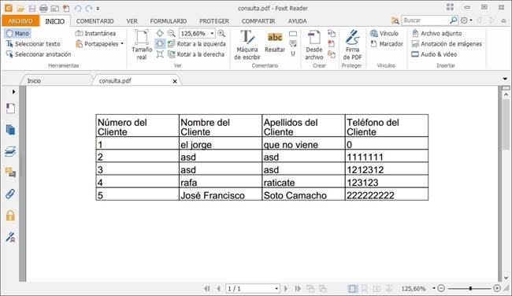Screen dimensions: 512x296
Task: Select the underline U comment tool
Action: 293,54
